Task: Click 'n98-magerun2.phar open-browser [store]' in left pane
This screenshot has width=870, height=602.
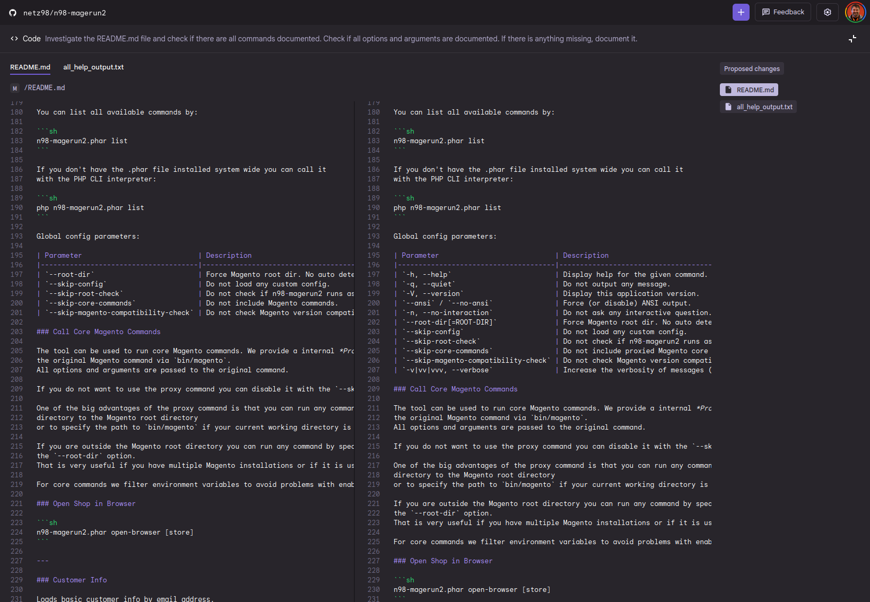Action: (115, 533)
